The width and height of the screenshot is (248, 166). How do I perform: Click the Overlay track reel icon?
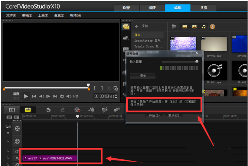[17, 142]
